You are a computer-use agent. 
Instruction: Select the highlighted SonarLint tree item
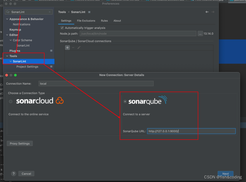point(29,61)
